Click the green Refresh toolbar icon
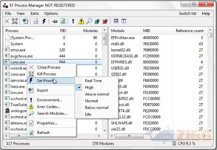 [63, 21]
